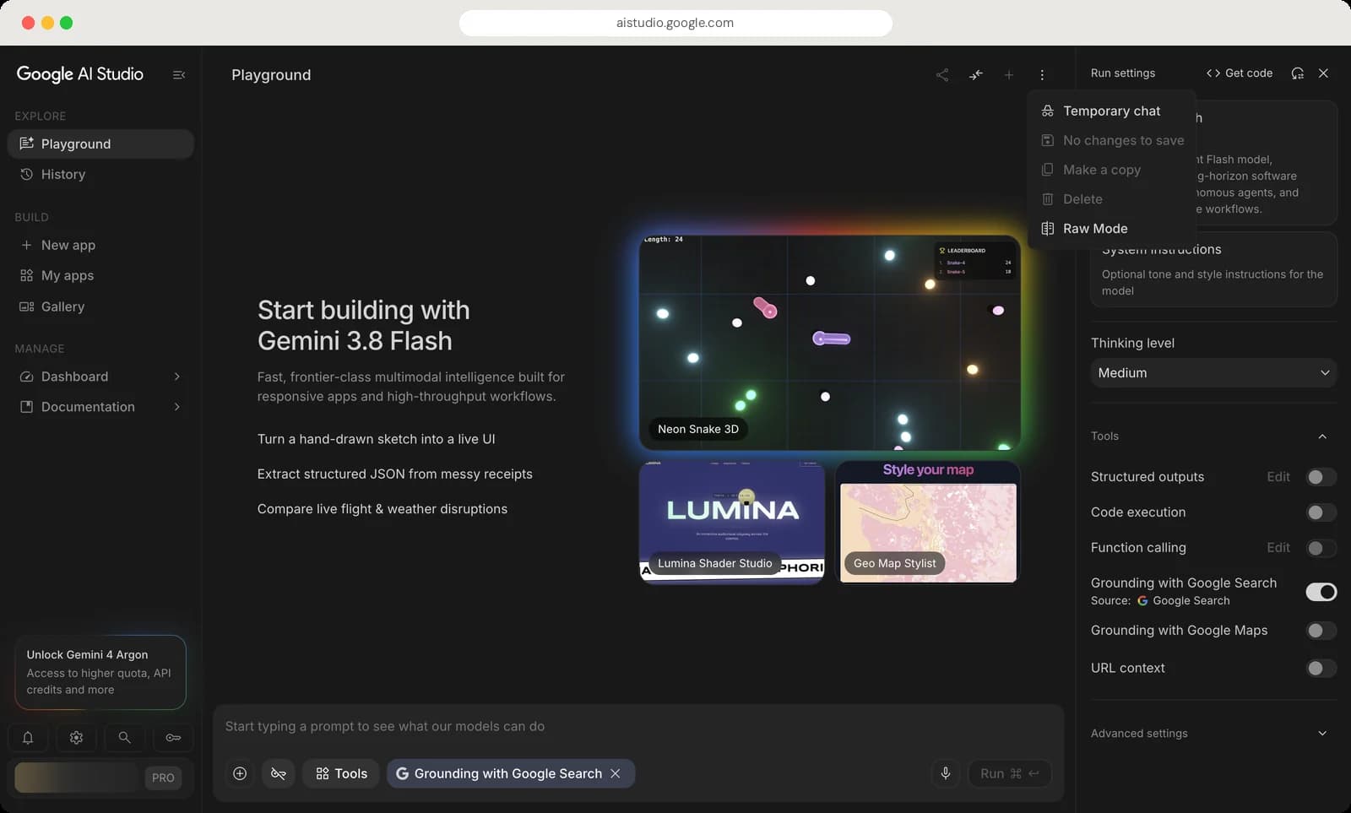Screen dimensions: 1351x813
Task: Open the Gallery page in sidebar
Action: [x=100, y=306]
